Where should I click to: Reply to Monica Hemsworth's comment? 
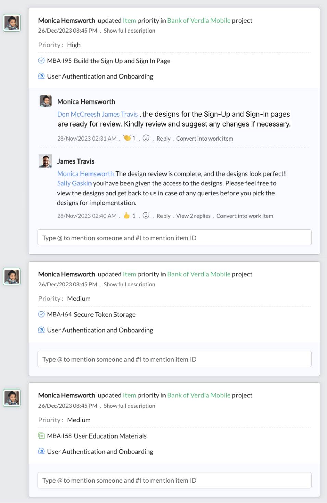163,139
